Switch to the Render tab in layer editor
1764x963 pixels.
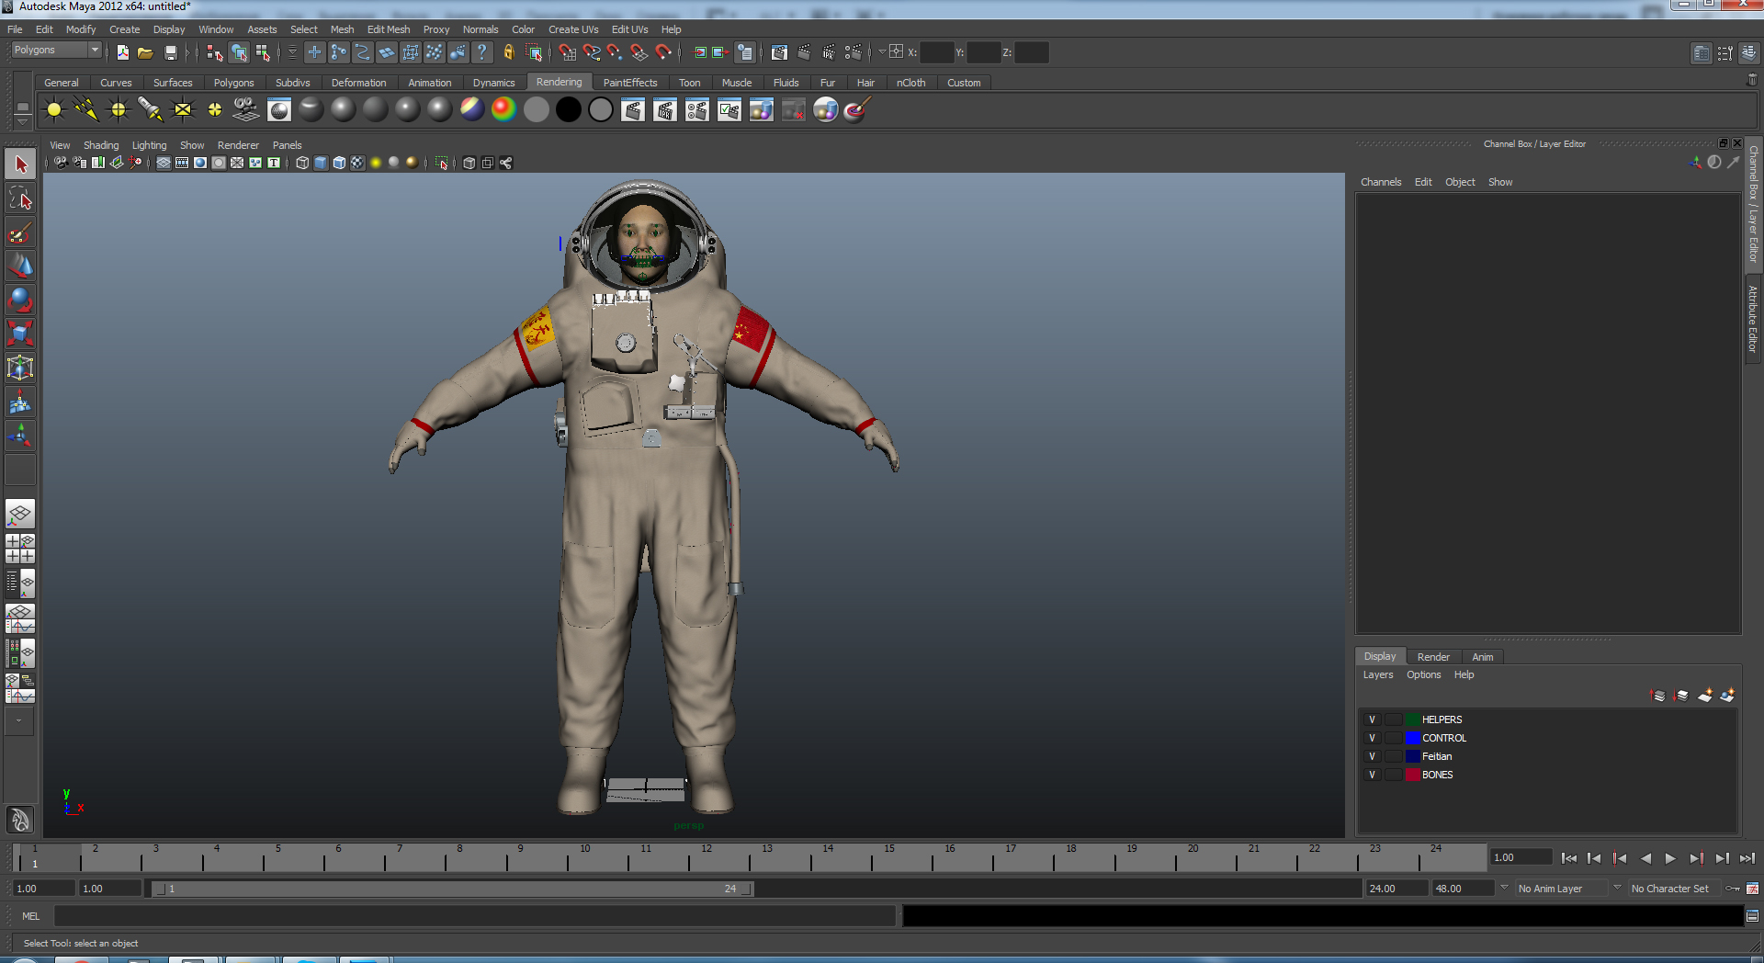point(1433,656)
